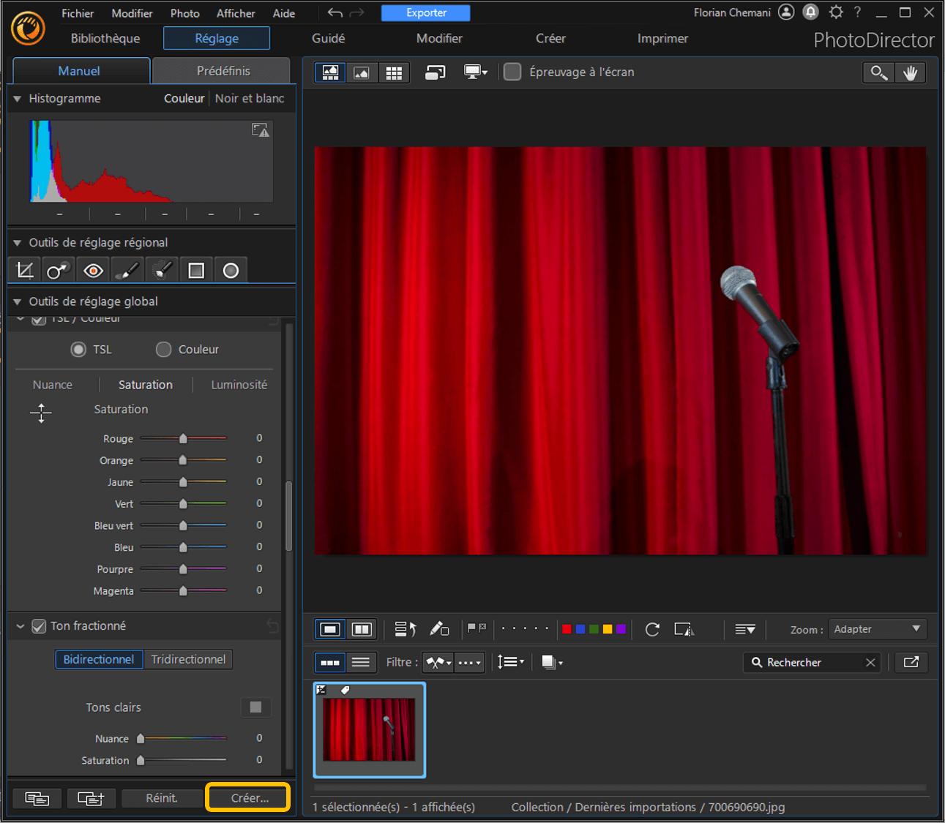Open the Afficher menu
Image resolution: width=945 pixels, height=823 pixels.
click(236, 13)
